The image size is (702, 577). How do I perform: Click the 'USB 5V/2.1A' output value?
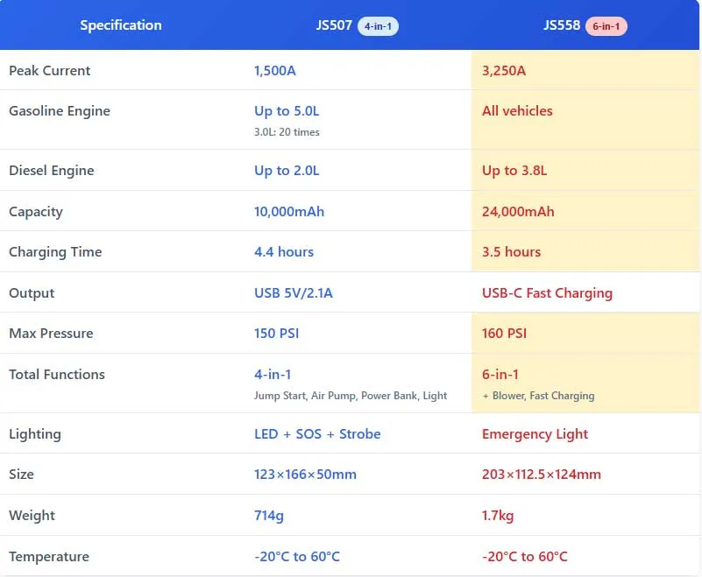pyautogui.click(x=294, y=292)
